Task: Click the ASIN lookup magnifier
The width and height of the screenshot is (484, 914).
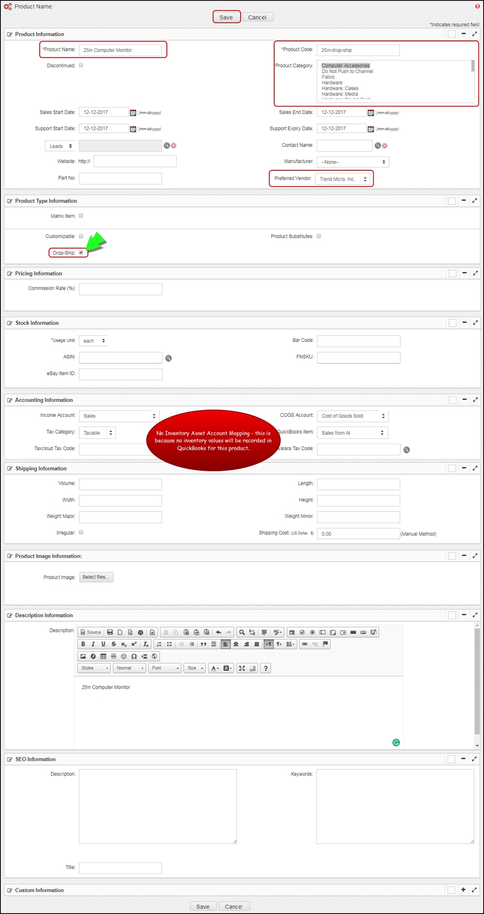Action: pyautogui.click(x=168, y=358)
